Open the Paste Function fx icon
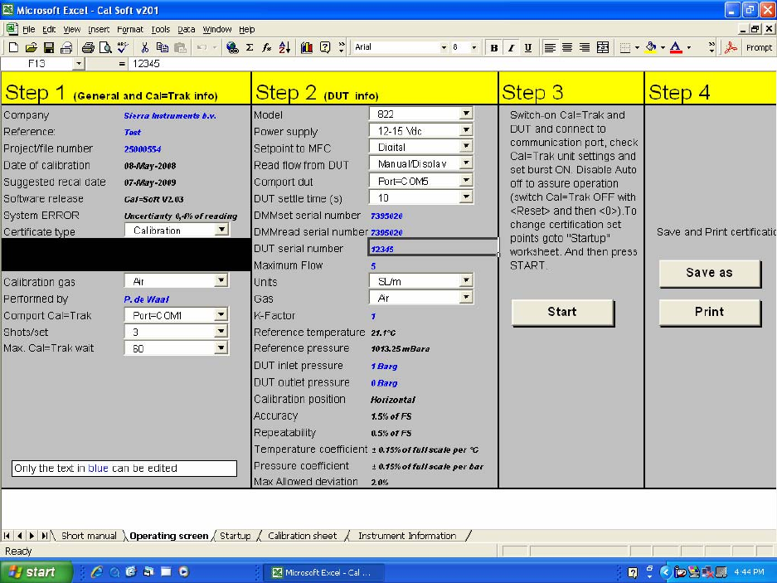The image size is (777, 583). pos(266,47)
